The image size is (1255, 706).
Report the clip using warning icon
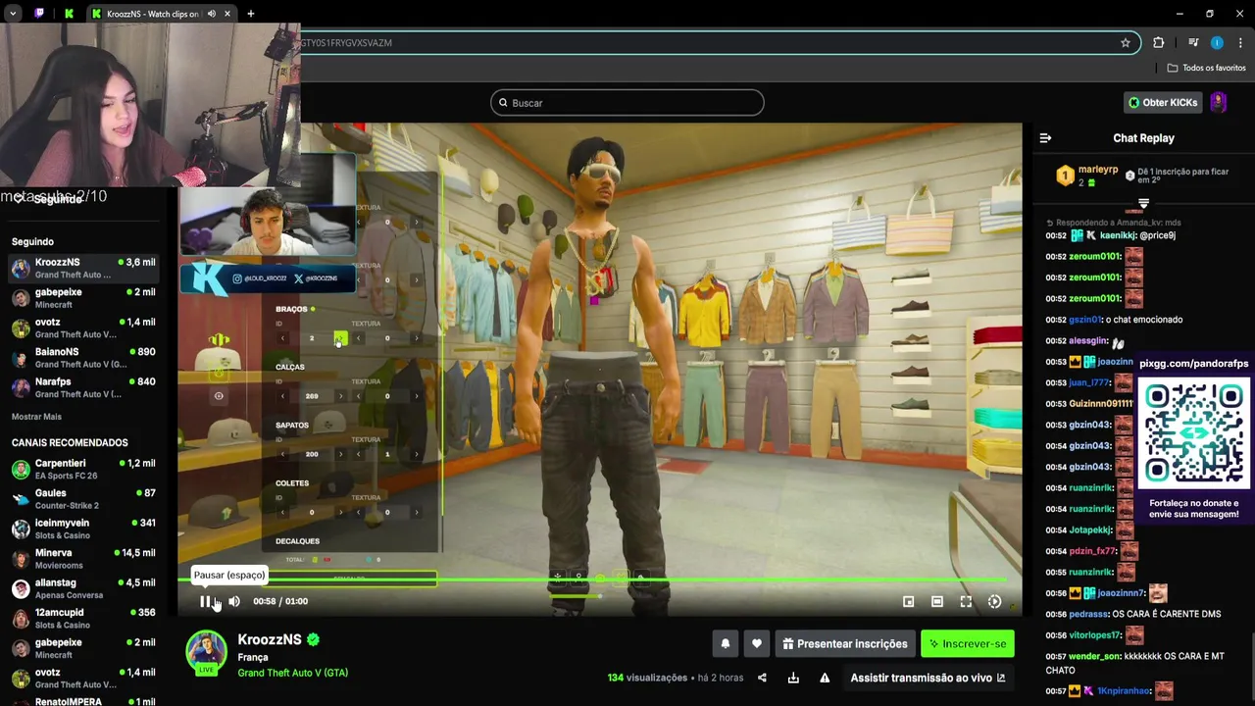click(x=825, y=678)
